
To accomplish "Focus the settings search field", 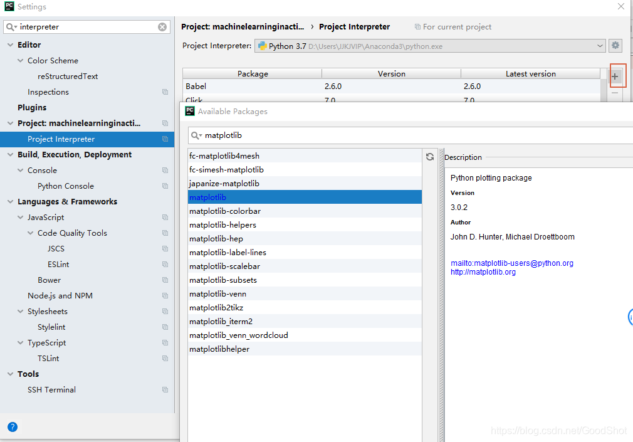I will click(86, 27).
